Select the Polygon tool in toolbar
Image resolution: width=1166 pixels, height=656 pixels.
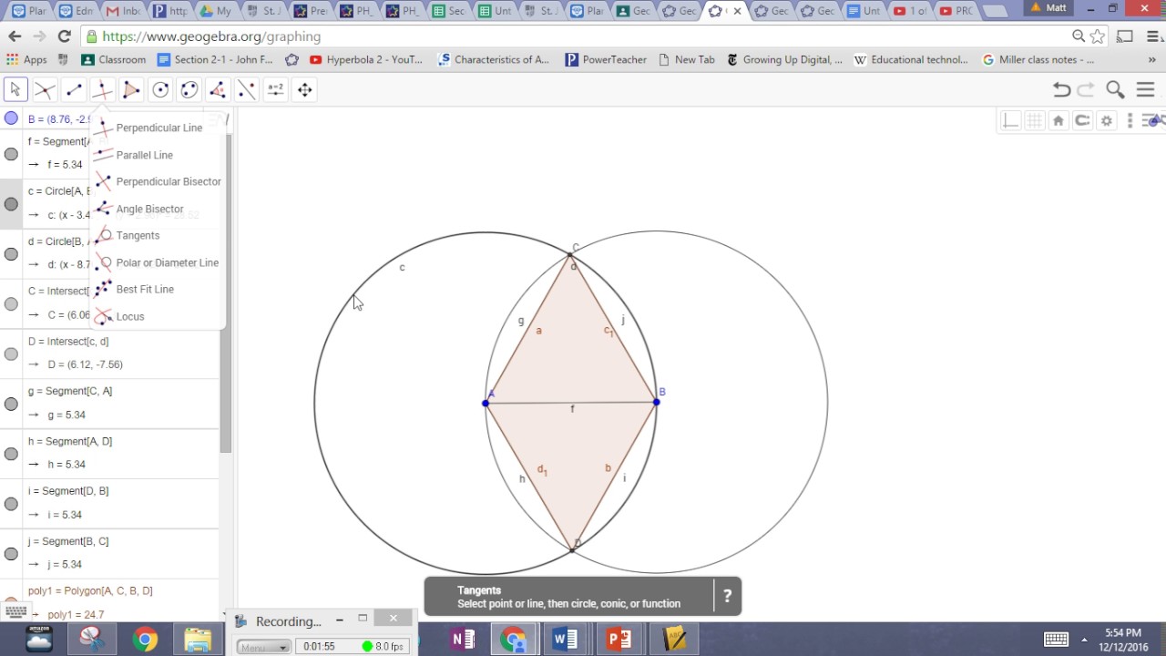[131, 89]
